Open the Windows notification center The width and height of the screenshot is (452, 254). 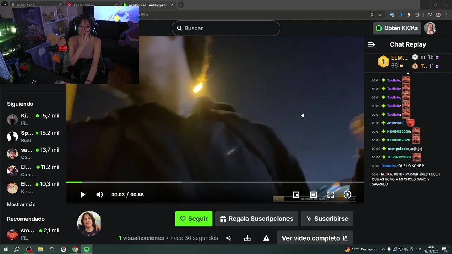[445, 249]
